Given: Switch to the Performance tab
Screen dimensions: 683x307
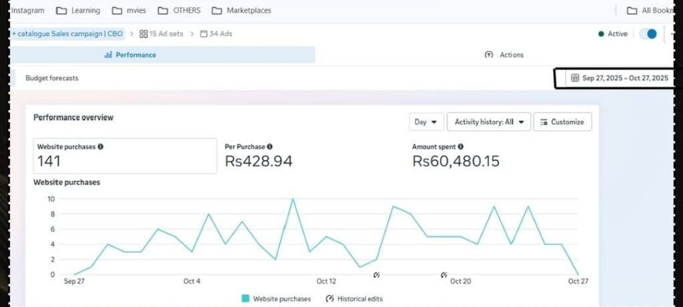Looking at the screenshot, I should pos(130,55).
